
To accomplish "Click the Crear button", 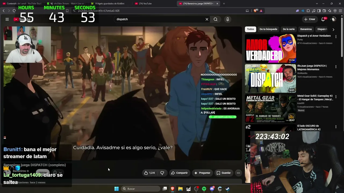I will 310,19.
